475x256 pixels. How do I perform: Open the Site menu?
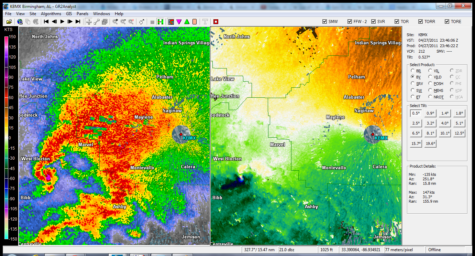tap(33, 14)
